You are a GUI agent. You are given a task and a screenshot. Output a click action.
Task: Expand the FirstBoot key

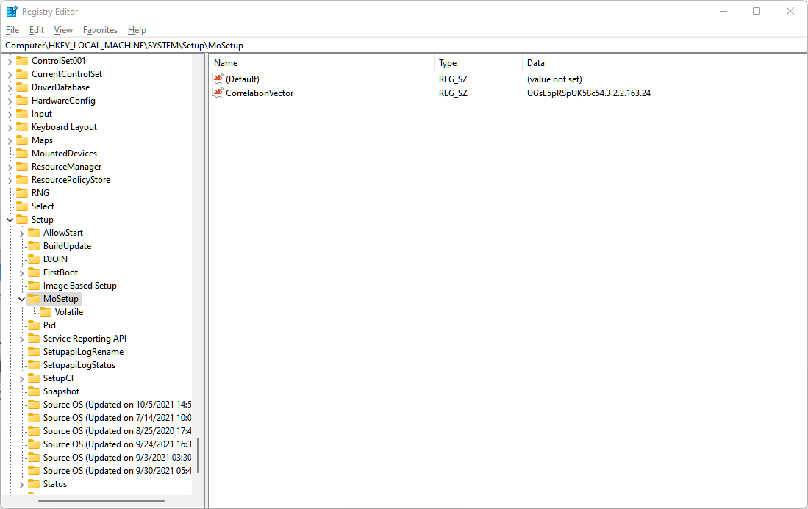[21, 272]
